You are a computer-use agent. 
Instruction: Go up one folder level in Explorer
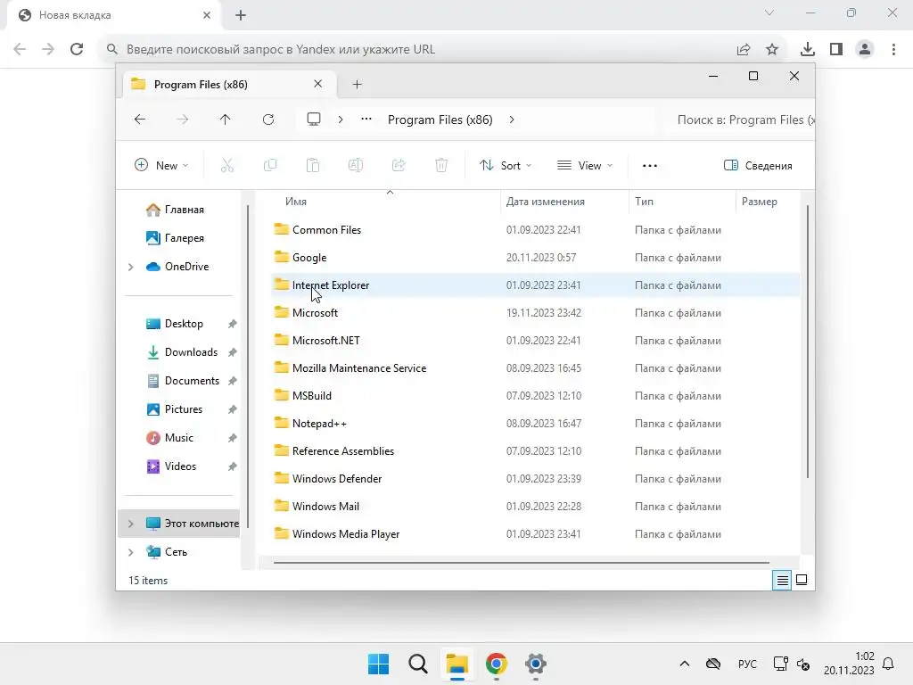click(226, 120)
